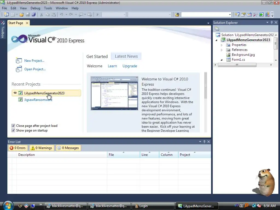Open the active documents dropdown arrow
The width and height of the screenshot is (280, 210).
click(208, 23)
